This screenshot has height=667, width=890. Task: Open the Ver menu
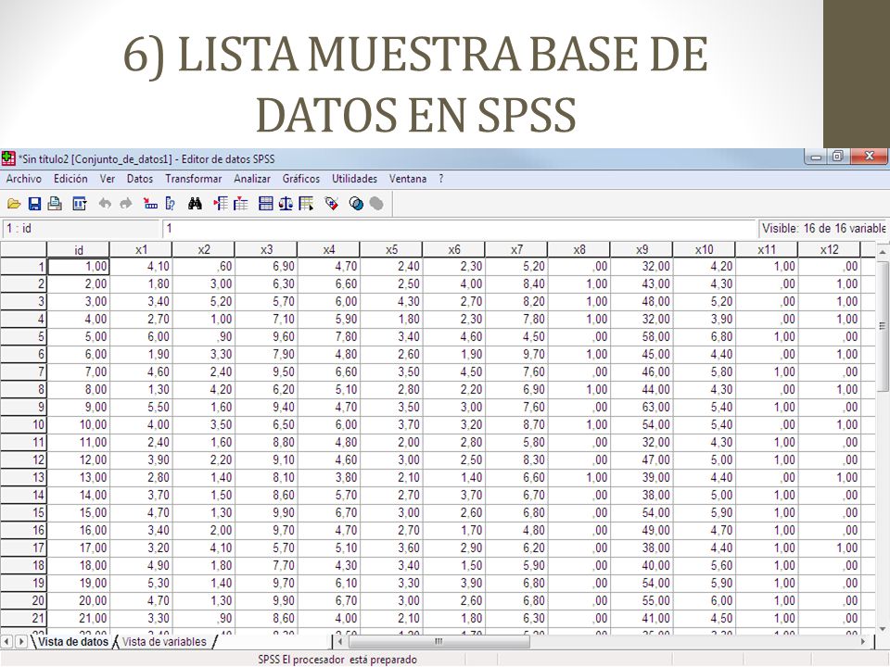point(108,179)
